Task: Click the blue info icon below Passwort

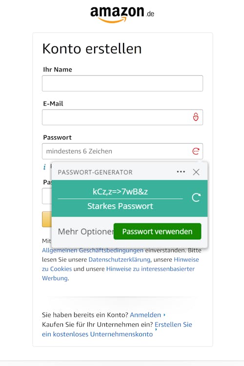Action: pyautogui.click(x=44, y=167)
